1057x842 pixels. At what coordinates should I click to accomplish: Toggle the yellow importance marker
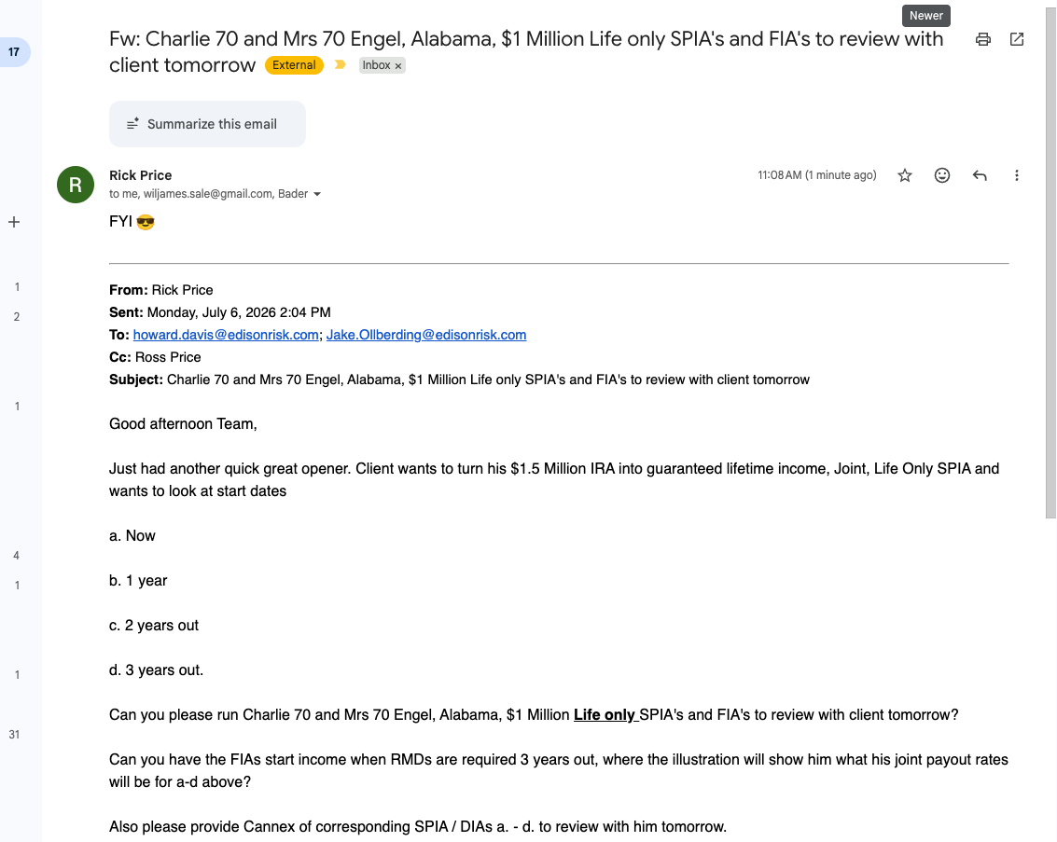[341, 64]
